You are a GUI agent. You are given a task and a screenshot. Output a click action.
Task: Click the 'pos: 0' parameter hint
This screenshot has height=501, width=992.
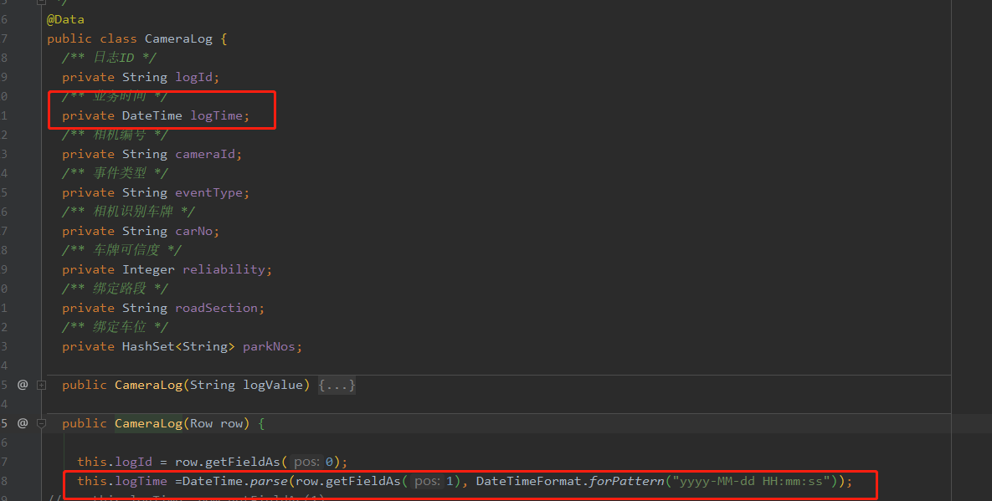pyautogui.click(x=313, y=462)
